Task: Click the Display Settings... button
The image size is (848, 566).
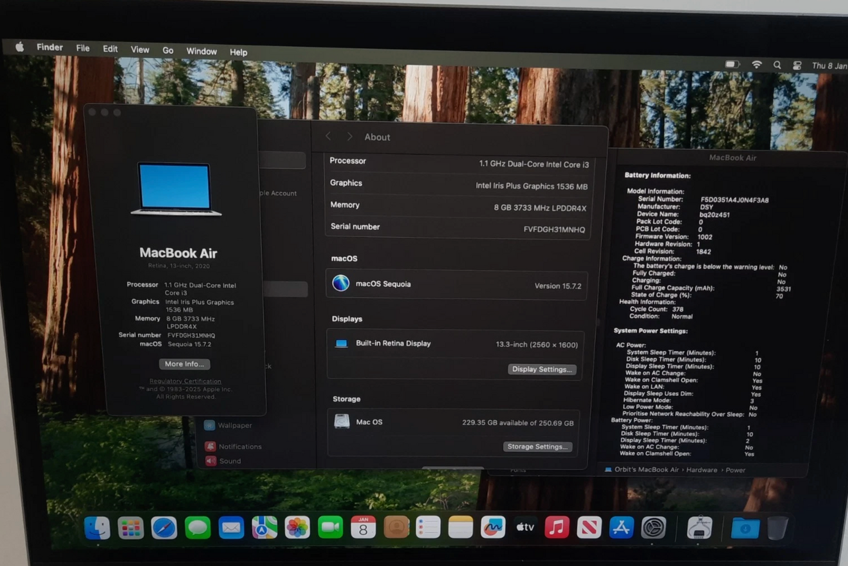Action: 542,369
